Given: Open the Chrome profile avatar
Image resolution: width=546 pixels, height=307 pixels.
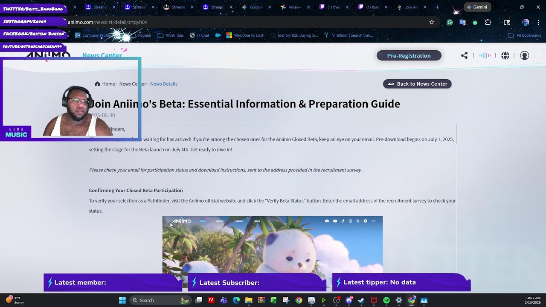Looking at the screenshot, I should click(x=526, y=22).
